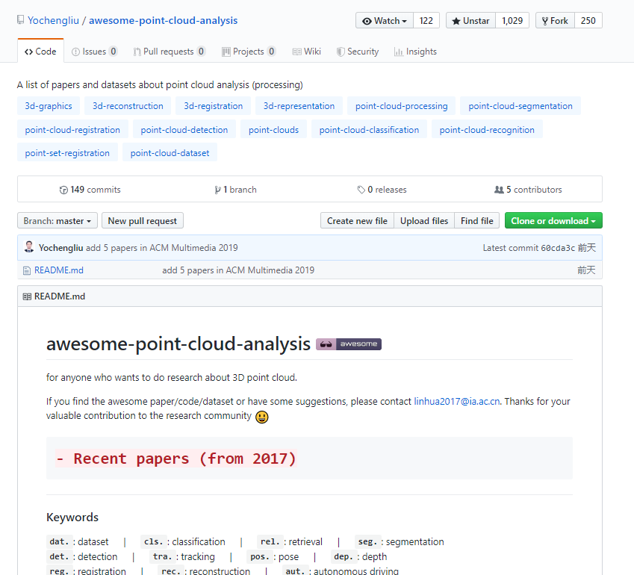Open the Security tab
This screenshot has width=634, height=575.
click(358, 52)
